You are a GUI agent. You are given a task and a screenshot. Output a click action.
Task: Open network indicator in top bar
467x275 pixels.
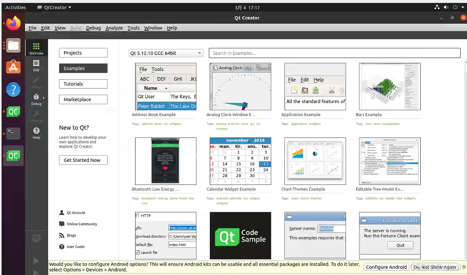click(437, 7)
